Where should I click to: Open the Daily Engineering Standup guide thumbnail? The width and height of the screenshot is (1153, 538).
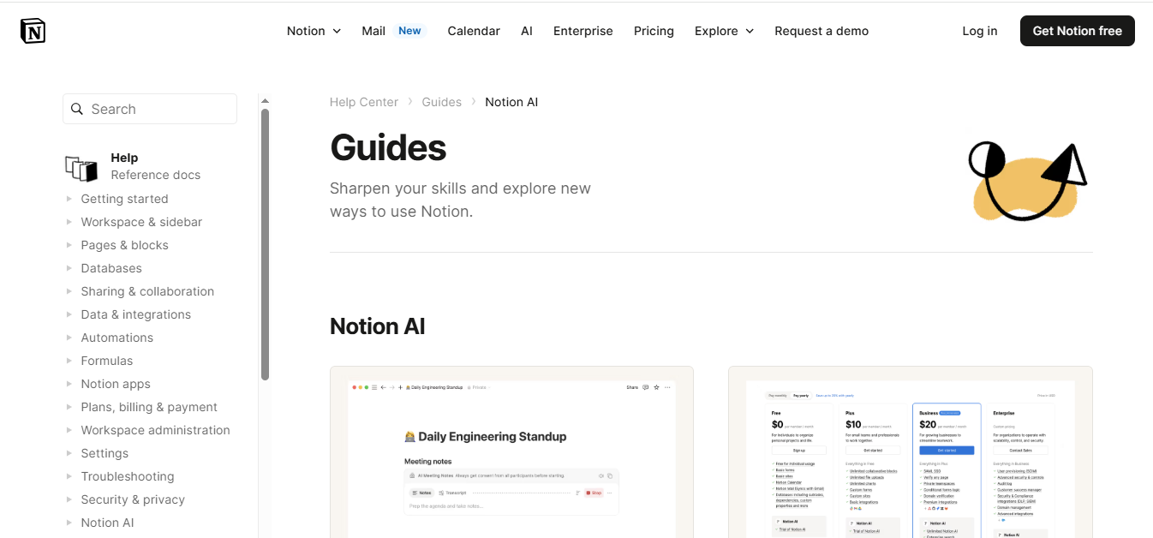click(x=511, y=452)
